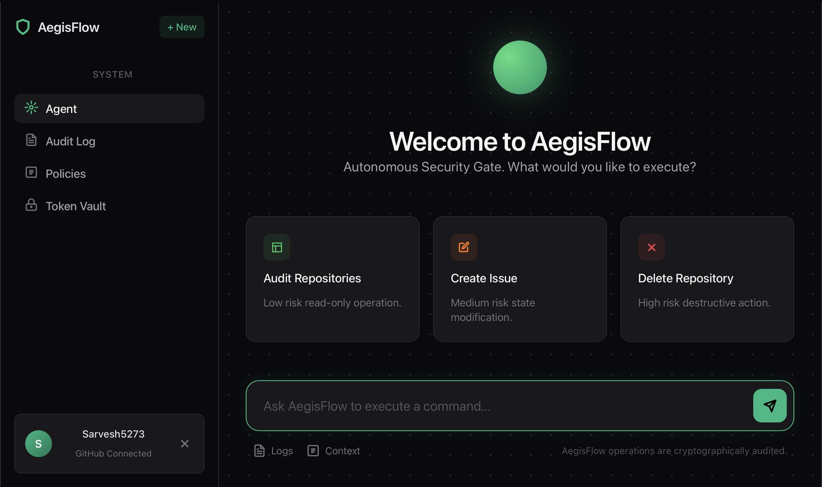Open the Audit Log menu item
822x487 pixels.
coord(70,141)
